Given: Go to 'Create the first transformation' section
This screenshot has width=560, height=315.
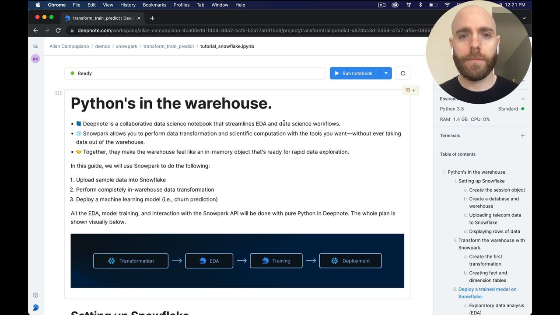Looking at the screenshot, I should (486, 260).
